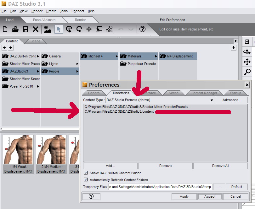Viewport: 255px width, 209px height.
Task: Open the M4 Displacement folder
Action: (178, 56)
